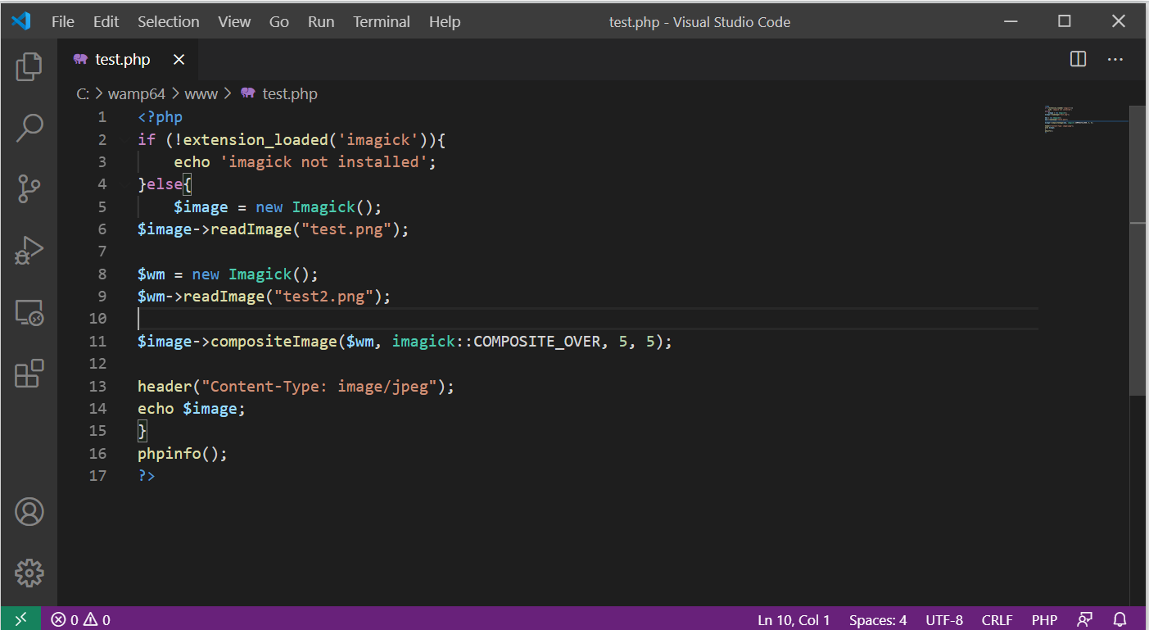The width and height of the screenshot is (1149, 630).
Task: Open the Help menu
Action: point(445,22)
